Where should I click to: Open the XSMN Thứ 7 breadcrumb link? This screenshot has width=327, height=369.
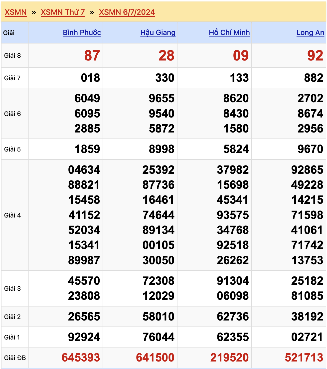tap(63, 12)
